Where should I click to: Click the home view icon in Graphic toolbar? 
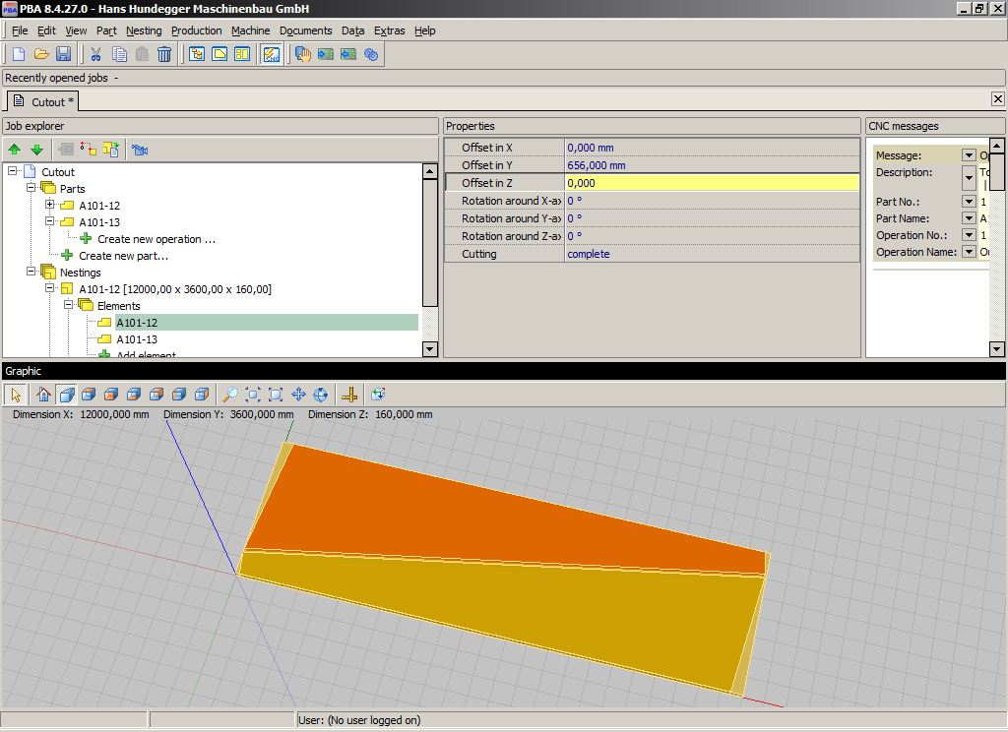(x=43, y=395)
